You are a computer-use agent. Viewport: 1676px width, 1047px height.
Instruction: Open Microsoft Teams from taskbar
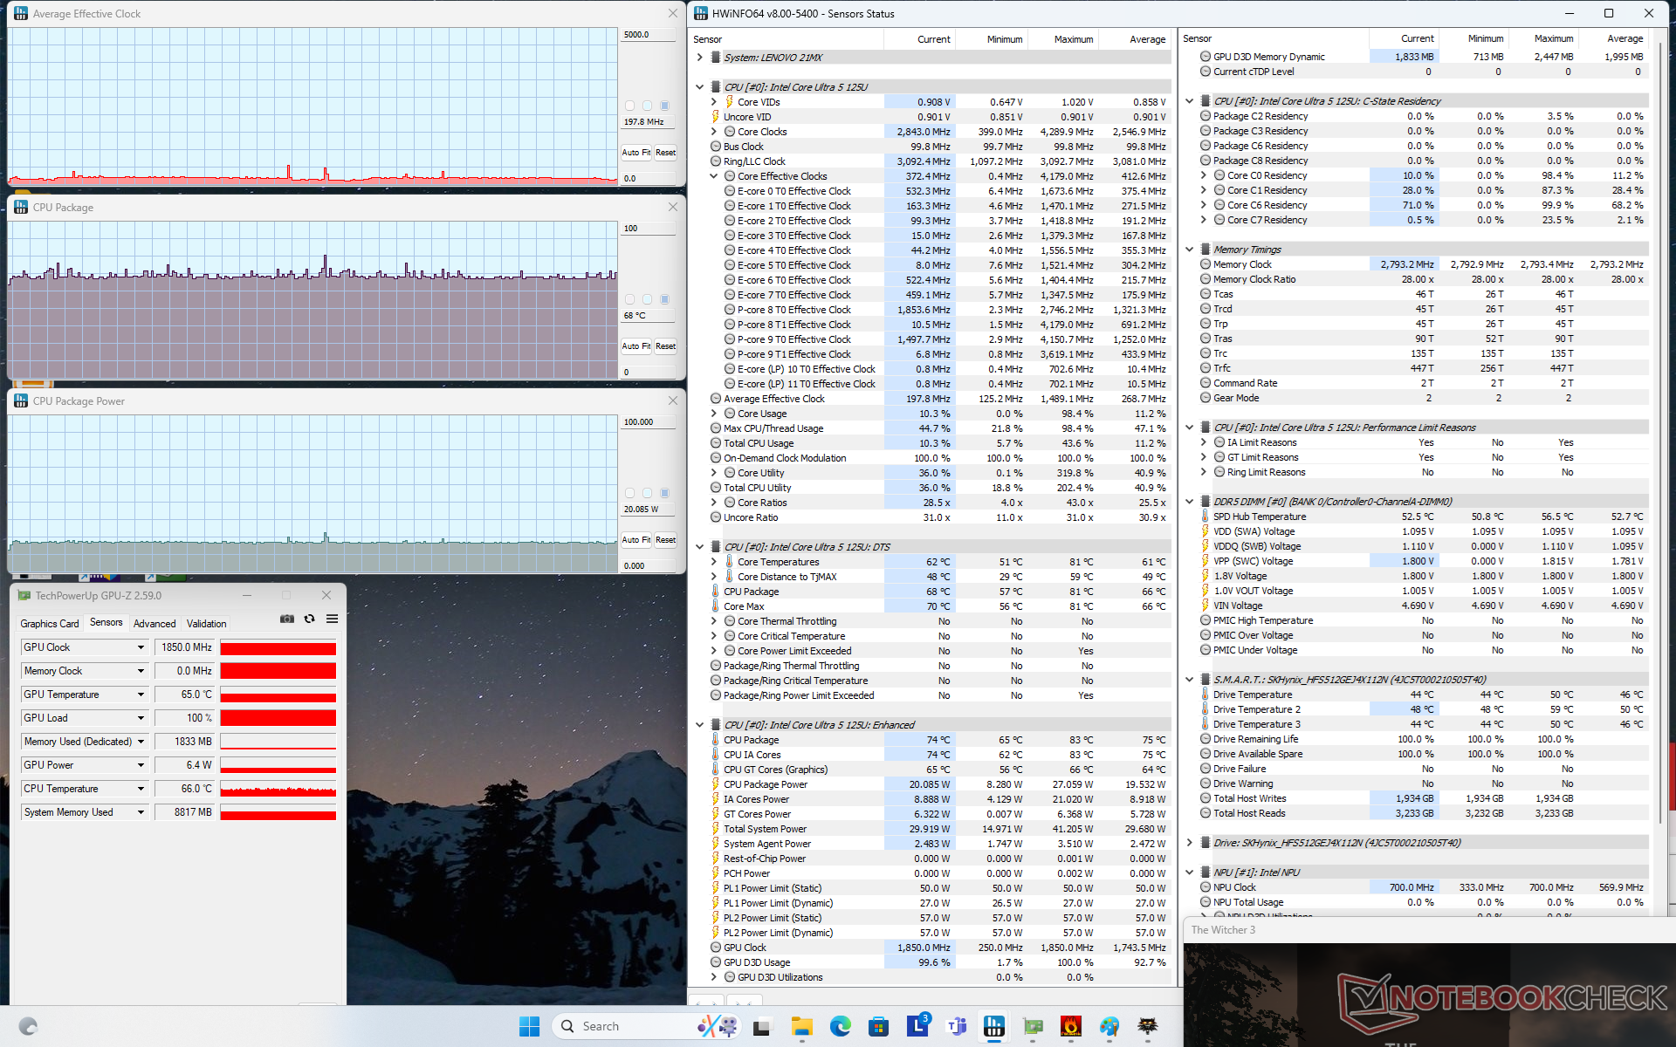click(957, 1026)
